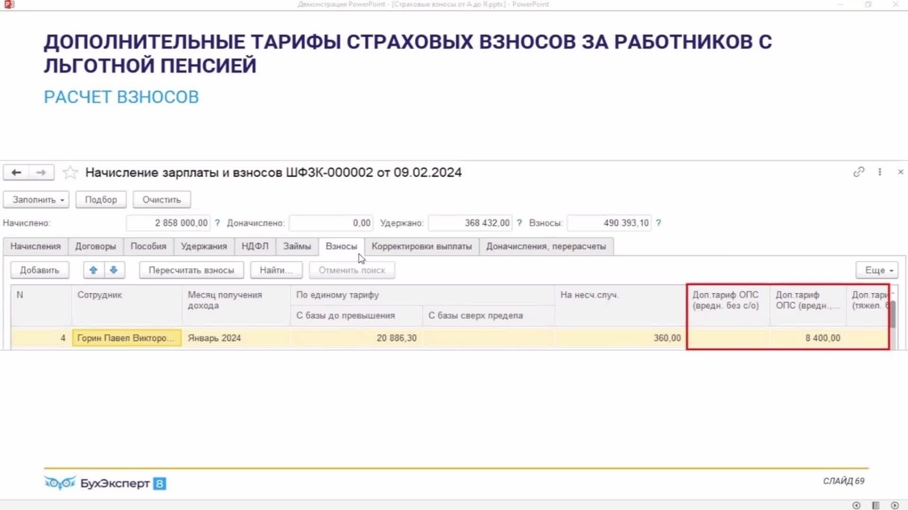This screenshot has width=908, height=510.
Task: Select cell Январь 2024
Action: pos(236,338)
